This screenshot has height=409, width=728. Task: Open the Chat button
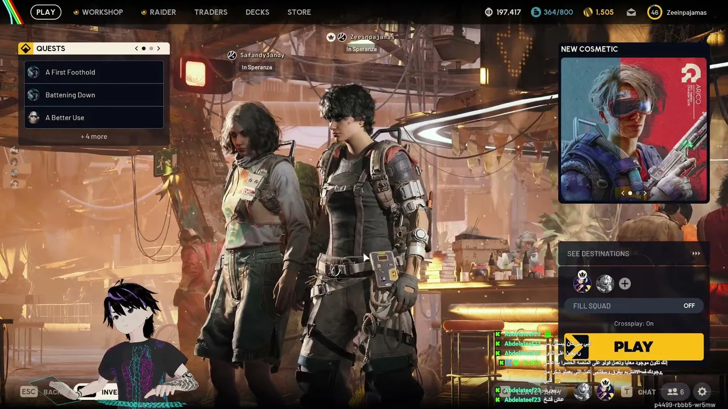click(647, 391)
